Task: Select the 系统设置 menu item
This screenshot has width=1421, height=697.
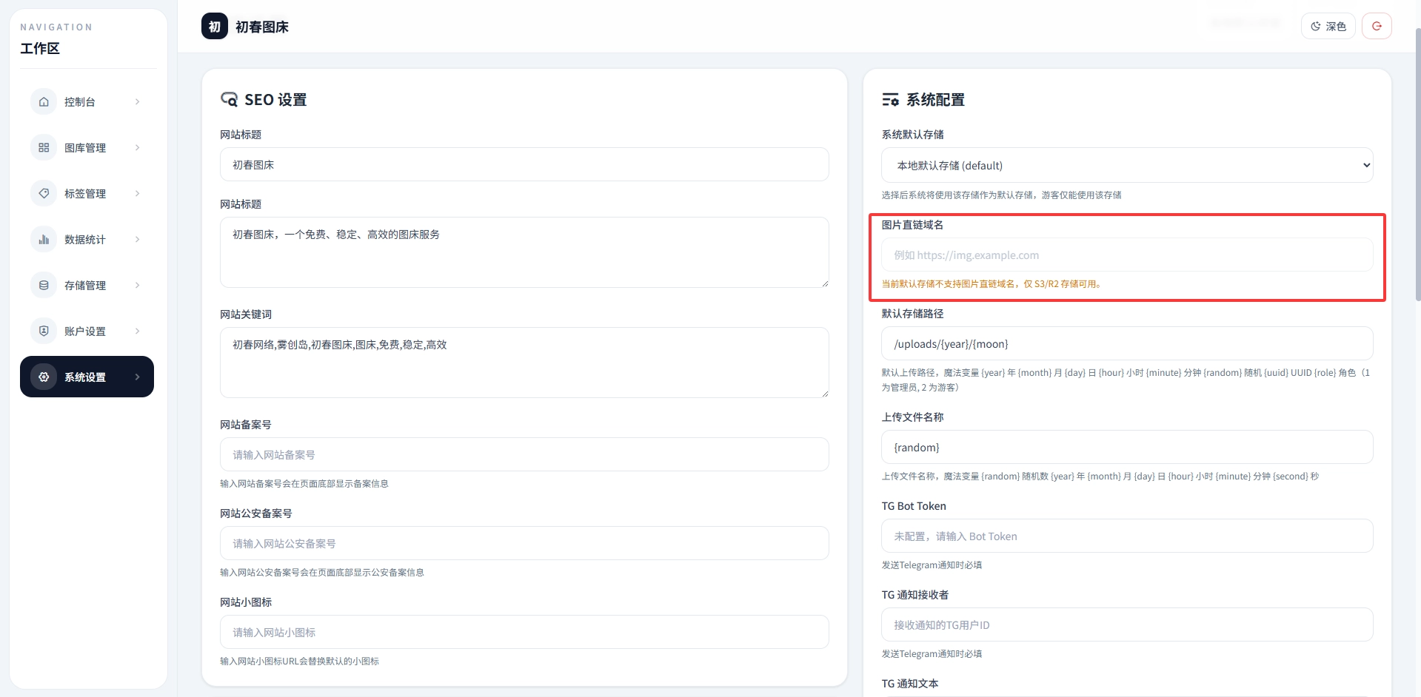Action: (87, 377)
